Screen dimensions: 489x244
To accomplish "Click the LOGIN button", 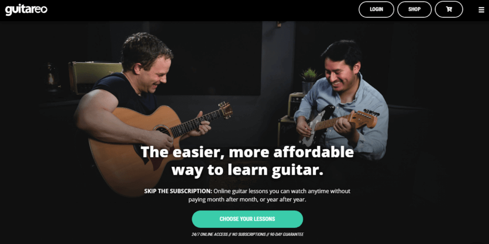I will [376, 10].
